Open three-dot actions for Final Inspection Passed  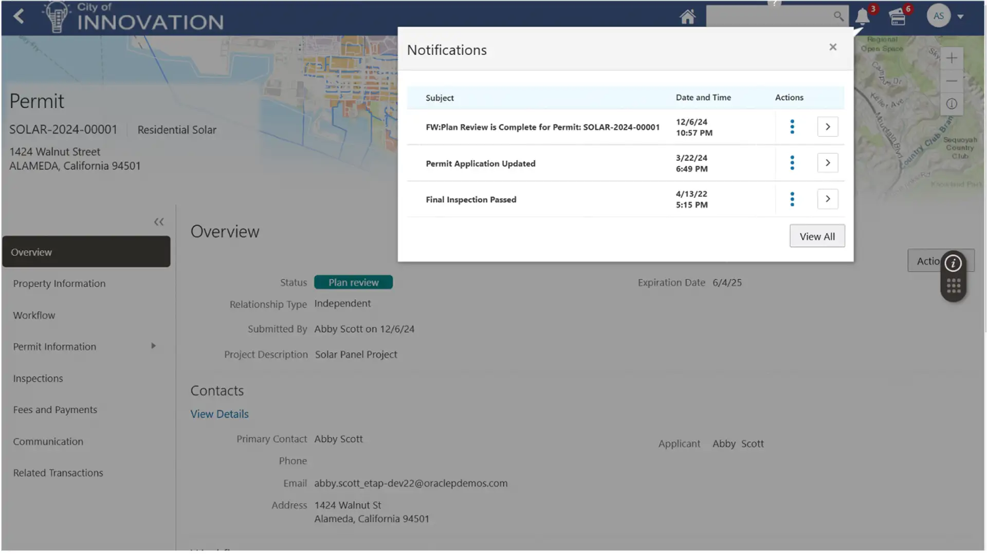[x=792, y=199]
